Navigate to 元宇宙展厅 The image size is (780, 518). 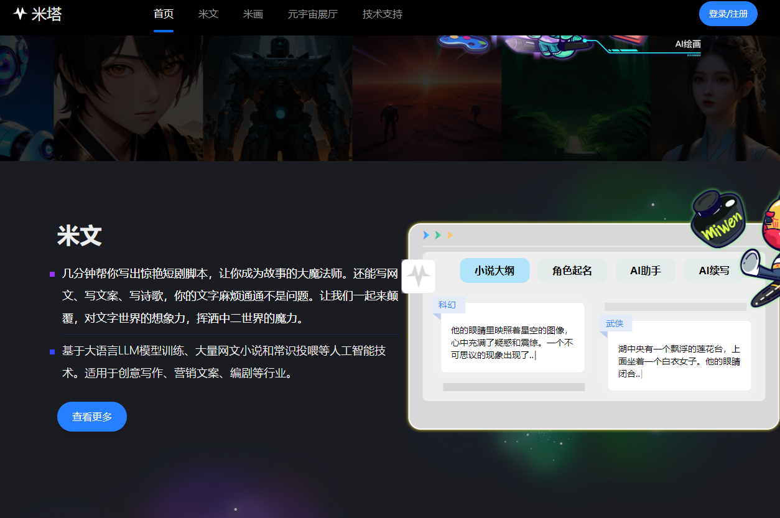click(x=313, y=14)
